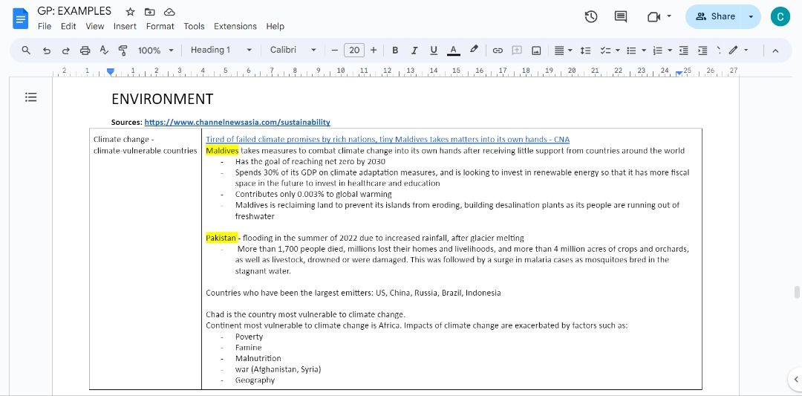This screenshot has width=802, height=396.
Task: Select the paint format tool
Action: click(x=123, y=51)
